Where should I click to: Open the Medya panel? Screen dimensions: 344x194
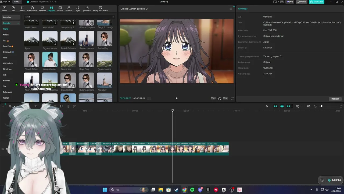click(4, 9)
